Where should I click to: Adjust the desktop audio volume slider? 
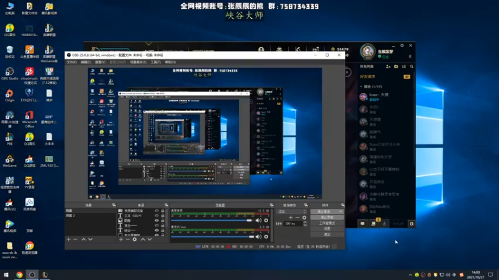click(212, 220)
